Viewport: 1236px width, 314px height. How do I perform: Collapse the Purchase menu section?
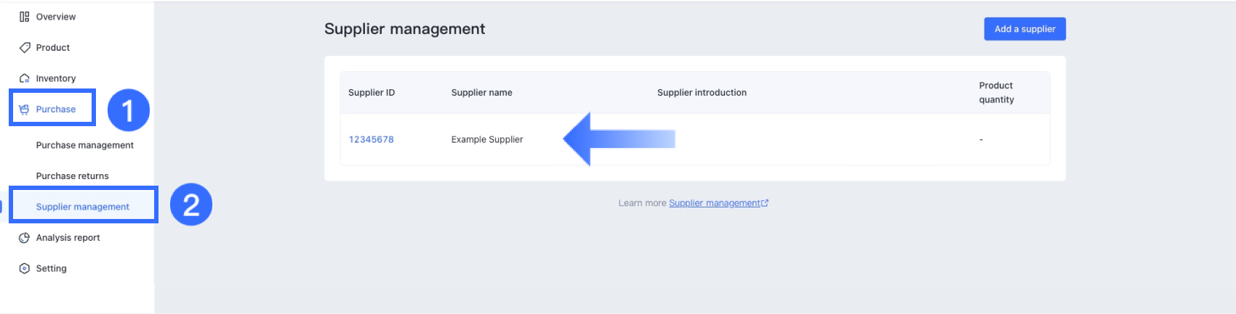tap(55, 110)
